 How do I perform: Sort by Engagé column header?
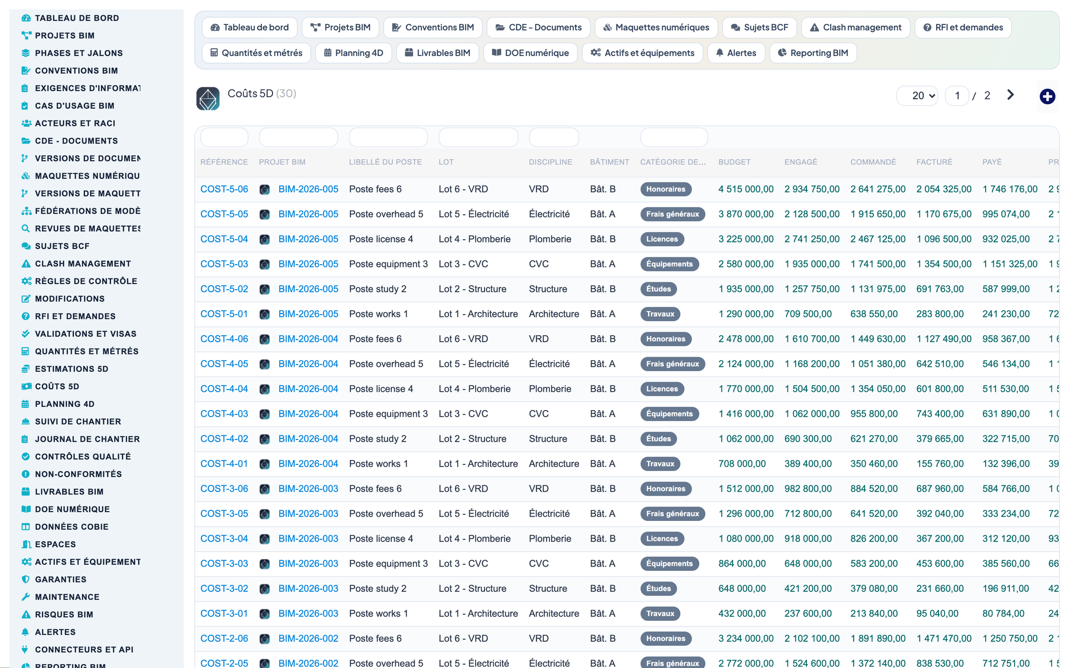coord(801,162)
